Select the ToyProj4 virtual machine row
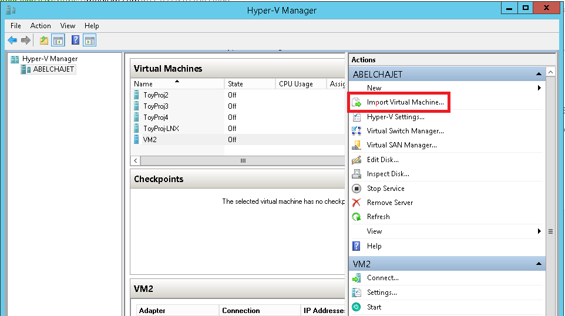Viewport: 565px width, 316px height. (238, 117)
